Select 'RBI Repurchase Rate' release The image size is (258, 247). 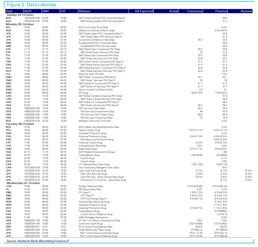point(90,189)
